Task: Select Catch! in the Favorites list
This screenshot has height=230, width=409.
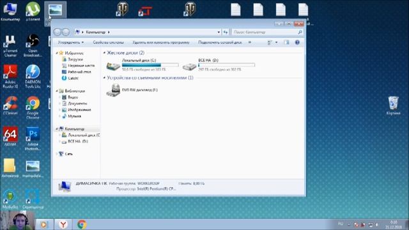Action: tap(73, 78)
